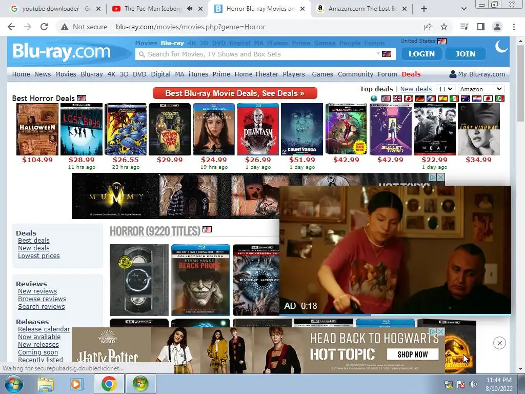Go back to the previous page
Viewport: 525px width, 394px height.
pos(11,27)
